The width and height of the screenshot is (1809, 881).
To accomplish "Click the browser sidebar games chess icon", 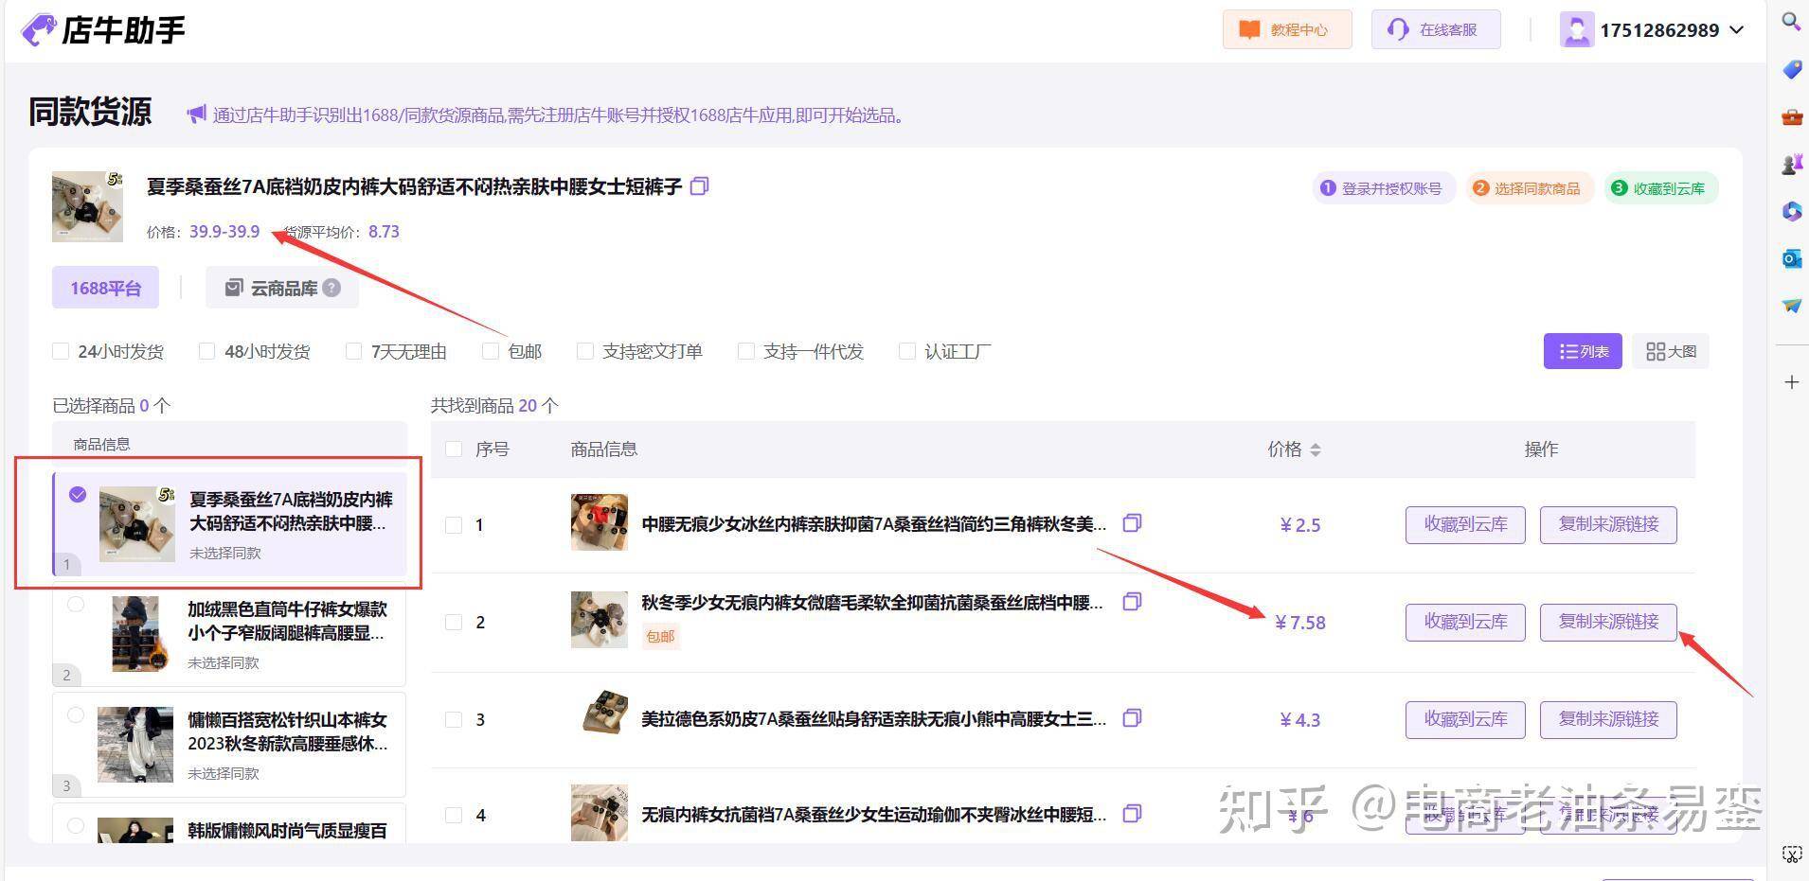I will (1791, 165).
